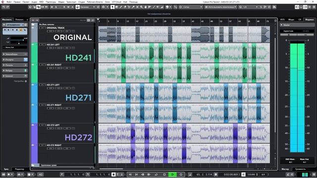
Task: Toggle the global Solo S state button
Action: [x=56, y=7]
